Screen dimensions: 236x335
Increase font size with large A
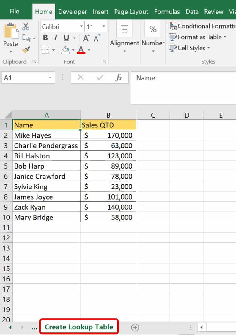[x=86, y=38]
